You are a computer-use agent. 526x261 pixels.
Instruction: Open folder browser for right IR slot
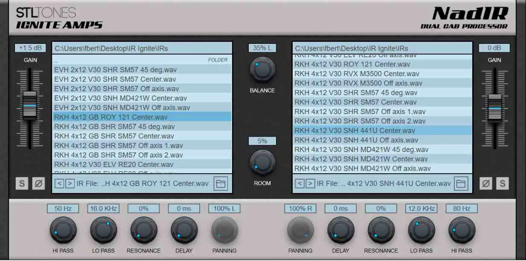pos(461,184)
